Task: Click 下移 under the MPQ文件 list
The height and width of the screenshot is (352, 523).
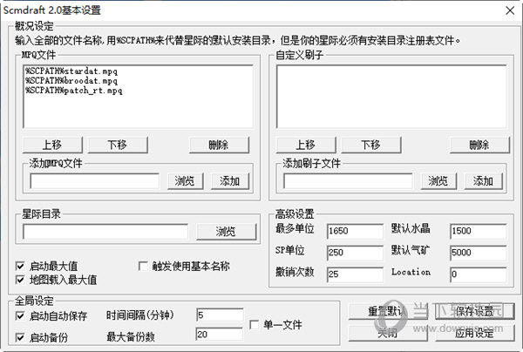Action: pyautogui.click(x=118, y=145)
